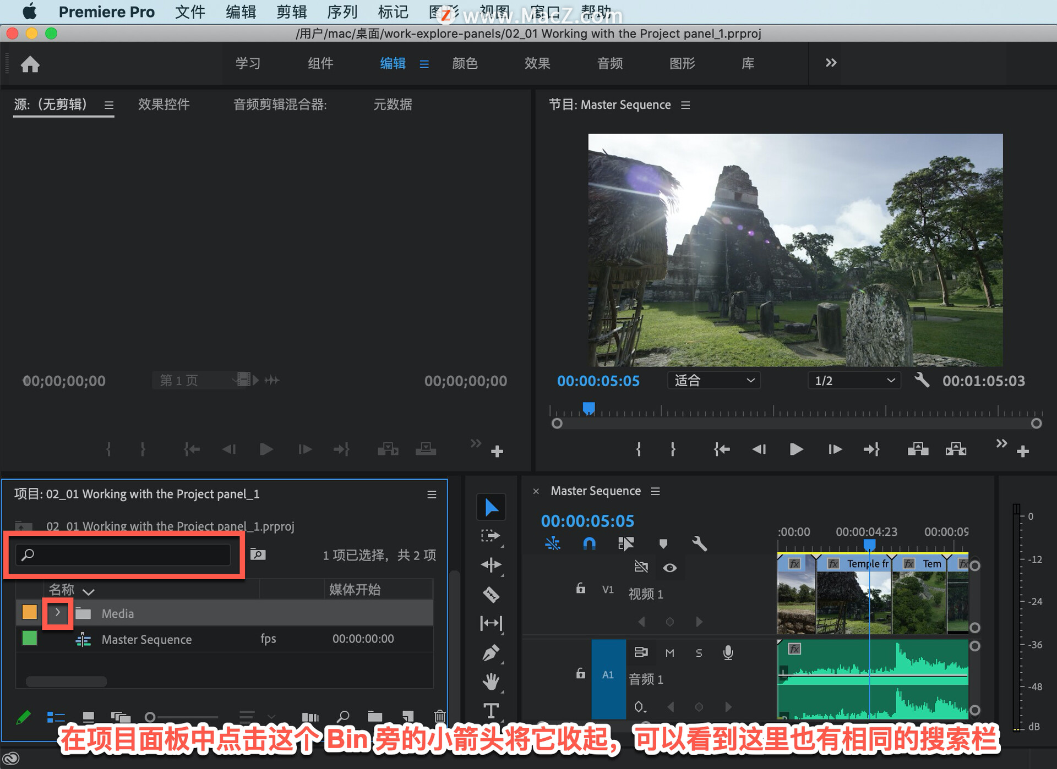The image size is (1057, 769).
Task: Select the Razor tool
Action: click(491, 595)
